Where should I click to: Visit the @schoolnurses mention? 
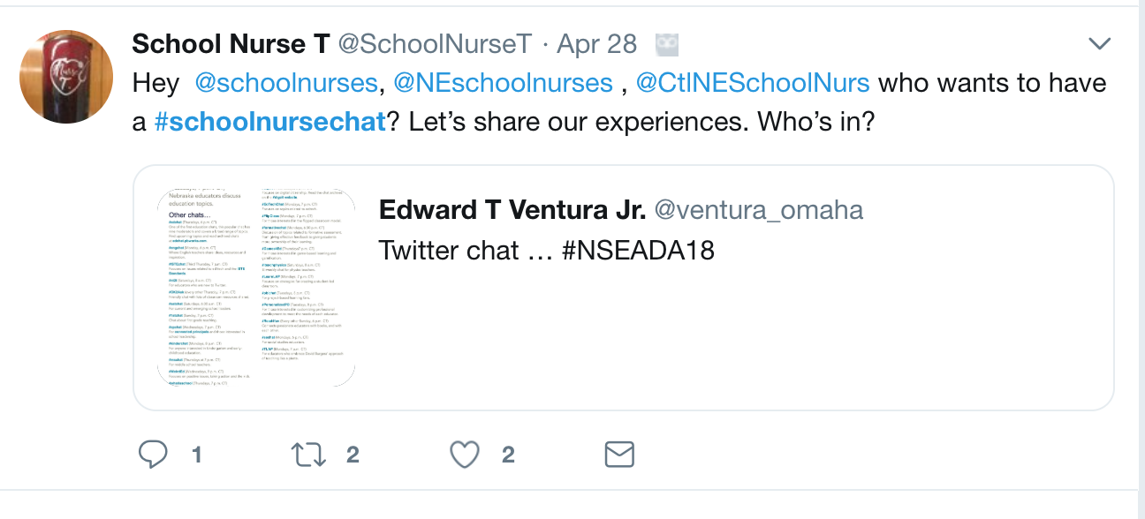click(x=285, y=83)
